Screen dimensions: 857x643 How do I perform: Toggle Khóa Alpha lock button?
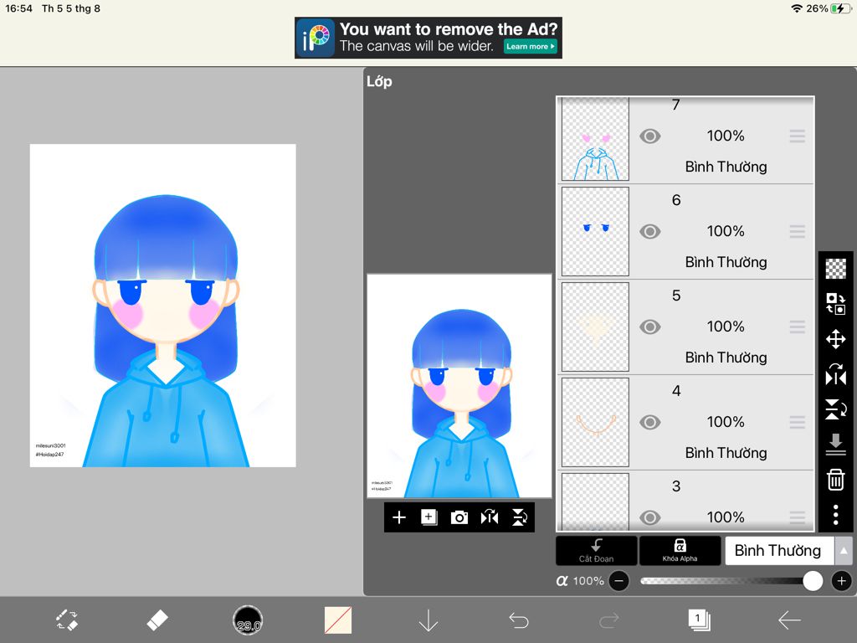pyautogui.click(x=680, y=551)
